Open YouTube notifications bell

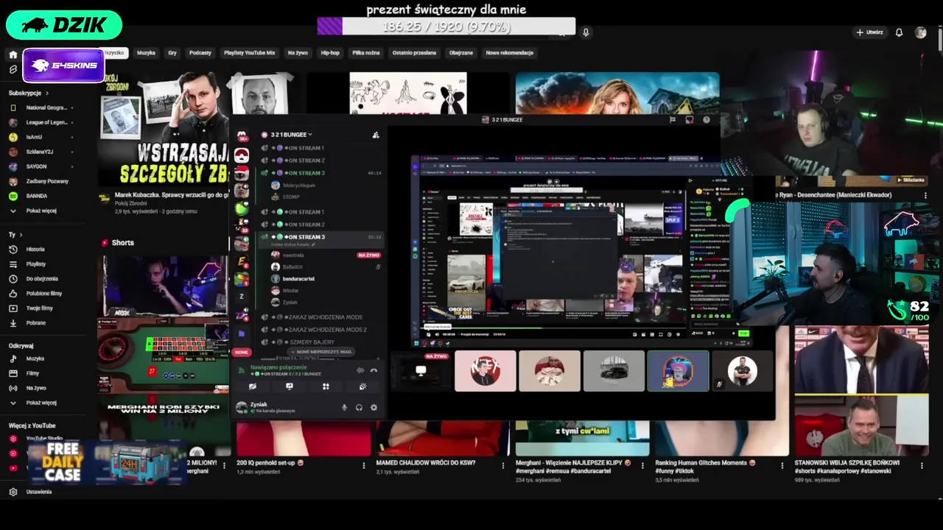point(899,32)
